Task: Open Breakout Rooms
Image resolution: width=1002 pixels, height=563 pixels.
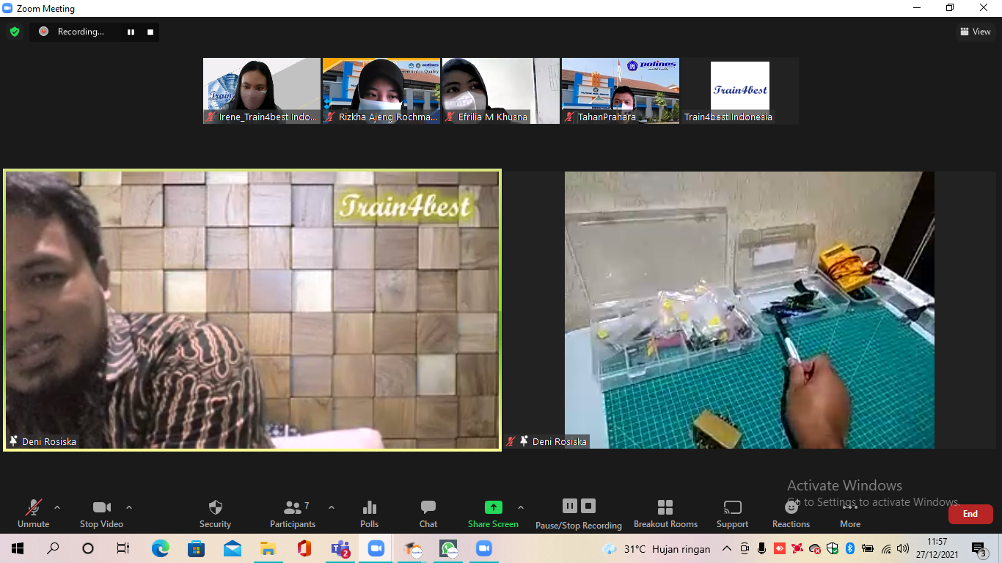Action: (x=665, y=508)
